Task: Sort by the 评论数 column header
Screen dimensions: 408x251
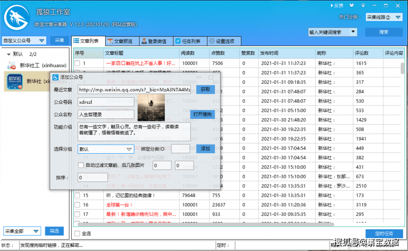Action: pyautogui.click(x=368, y=53)
